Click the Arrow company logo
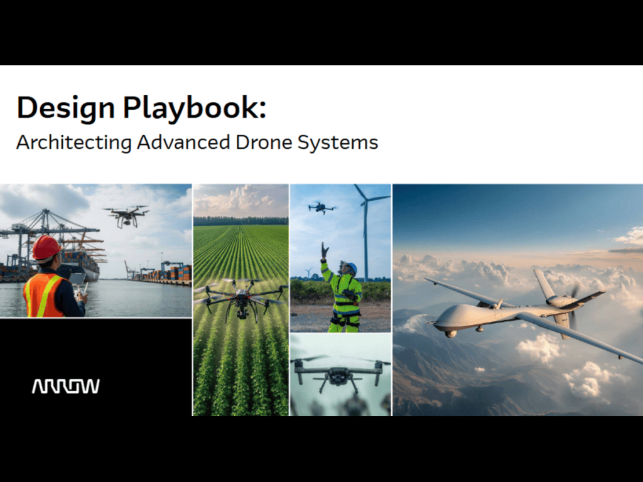The width and height of the screenshot is (643, 482). (65, 386)
